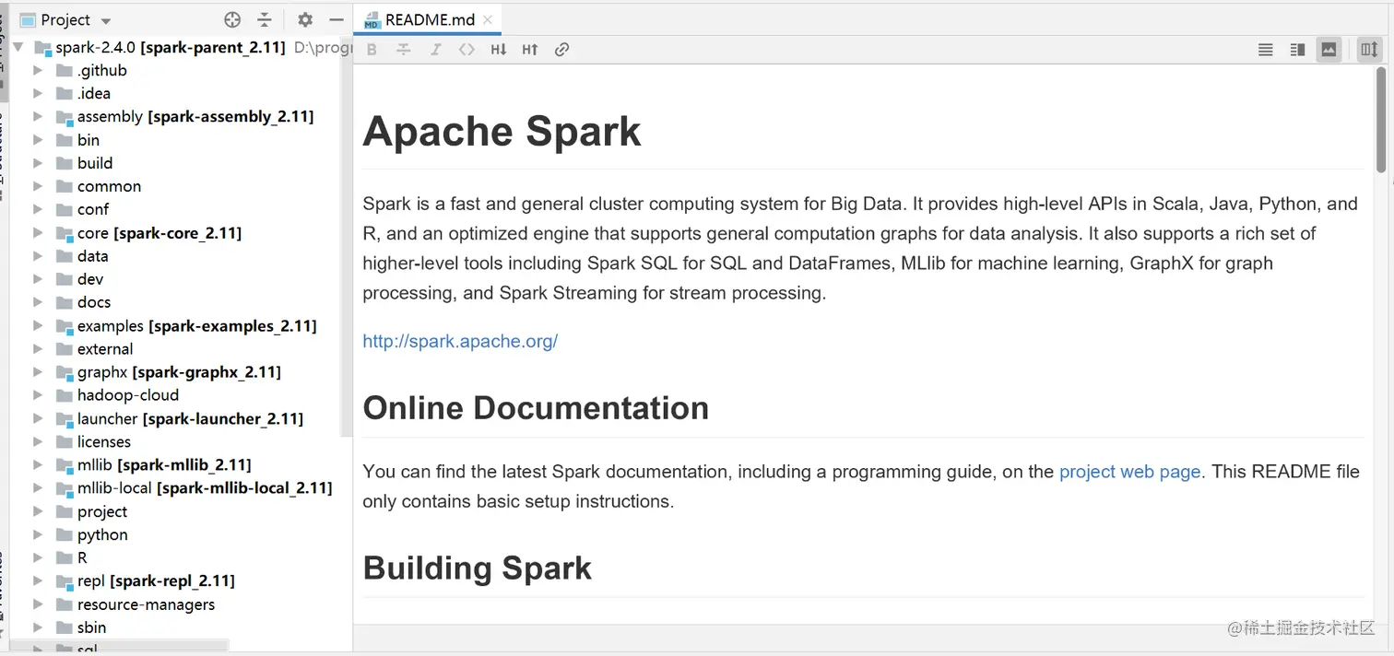This screenshot has width=1394, height=656.
Task: Select repl [spark-repl_2.11] row
Action: pos(181,581)
